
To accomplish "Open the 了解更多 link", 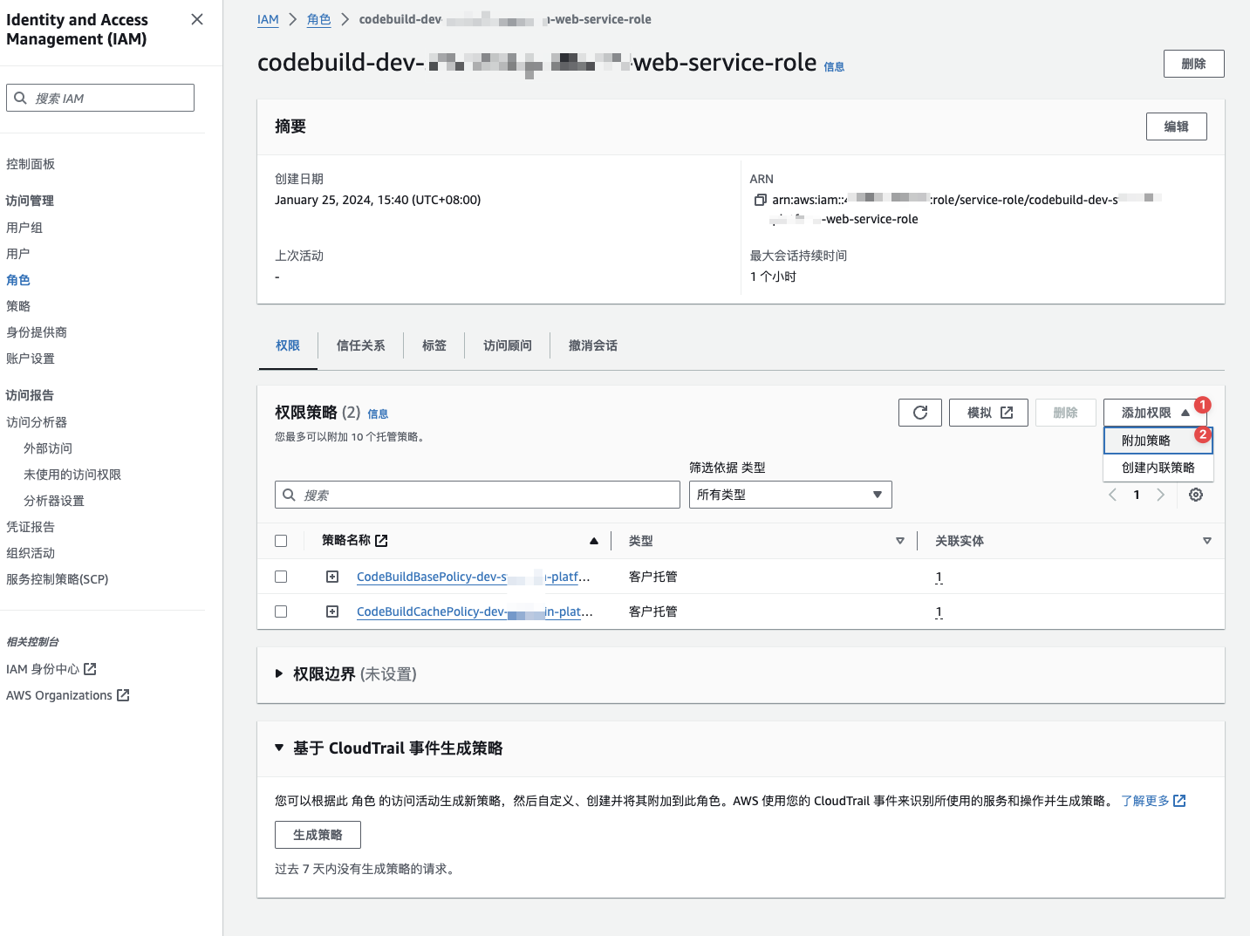I will pos(1153,800).
